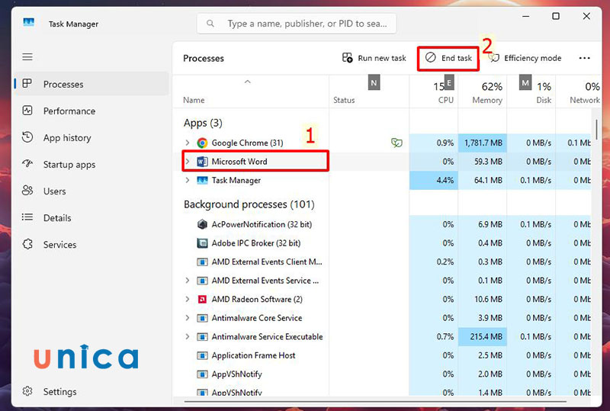Click the 215.4 MB memory cell
The width and height of the screenshot is (610, 411).
point(483,337)
